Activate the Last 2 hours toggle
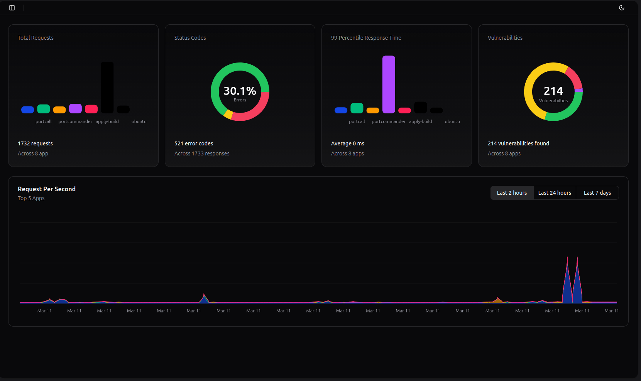The width and height of the screenshot is (641, 381). 512,192
